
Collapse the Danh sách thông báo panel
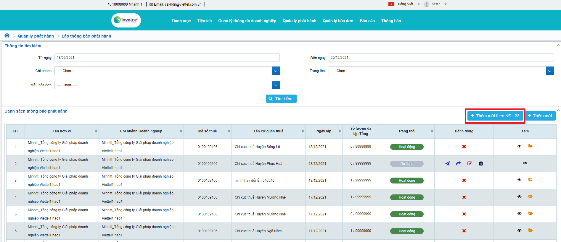(x=558, y=111)
